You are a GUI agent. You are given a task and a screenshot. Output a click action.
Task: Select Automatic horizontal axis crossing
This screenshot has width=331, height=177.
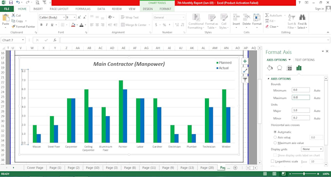[x=275, y=132]
